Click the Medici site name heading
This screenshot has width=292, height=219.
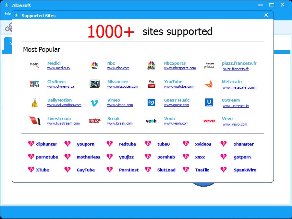[x=54, y=63]
